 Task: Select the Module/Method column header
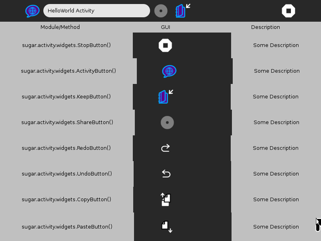tap(60, 27)
